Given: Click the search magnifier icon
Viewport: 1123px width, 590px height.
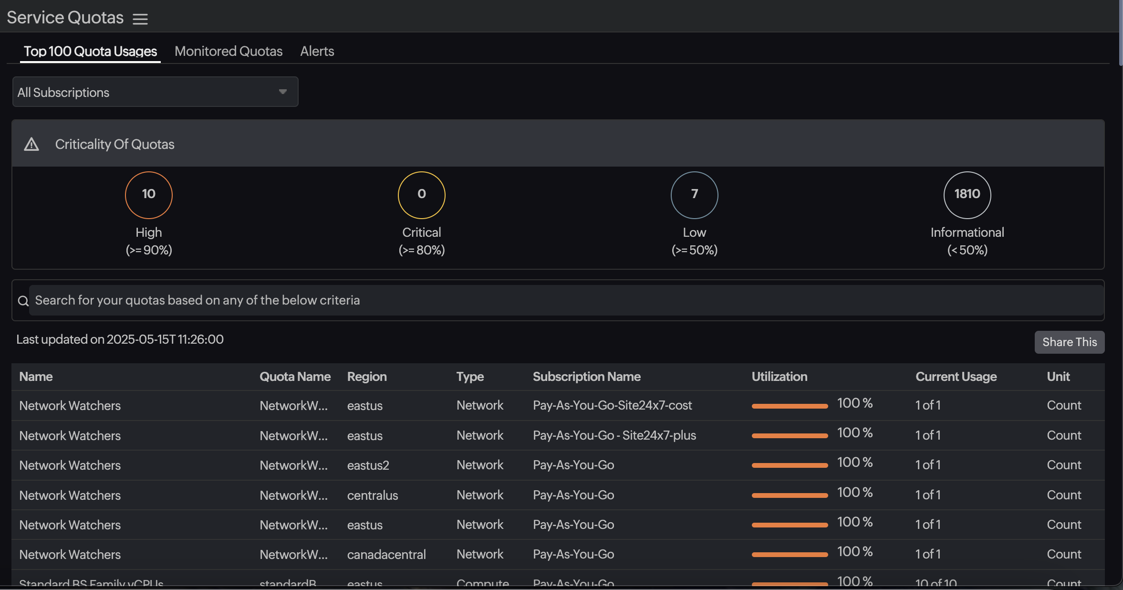Looking at the screenshot, I should [x=22, y=300].
